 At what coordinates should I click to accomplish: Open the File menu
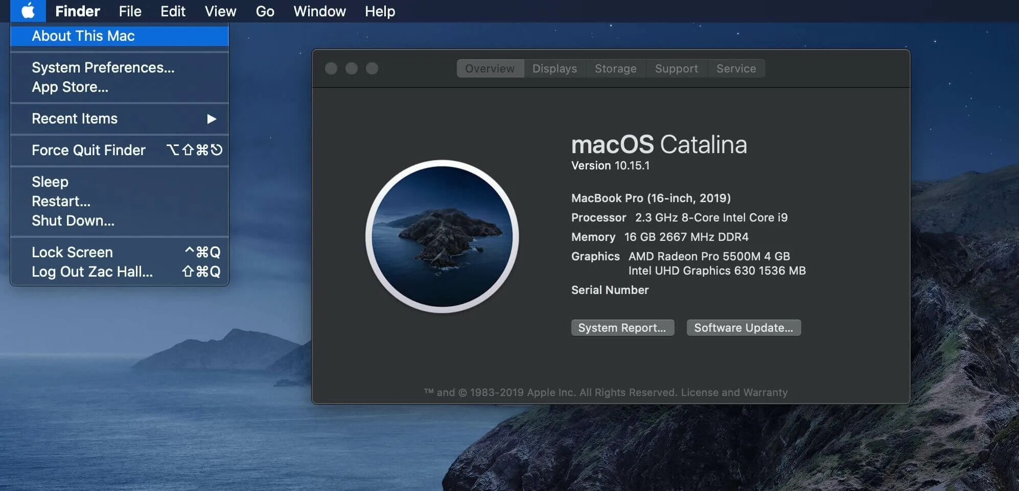tap(130, 11)
